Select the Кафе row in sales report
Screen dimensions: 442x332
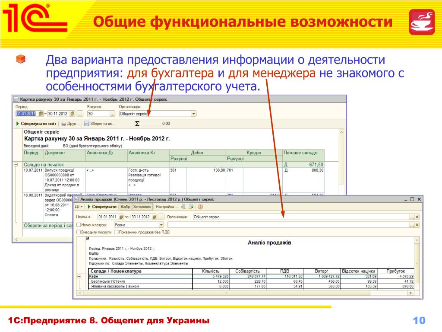pyautogui.click(x=251, y=276)
